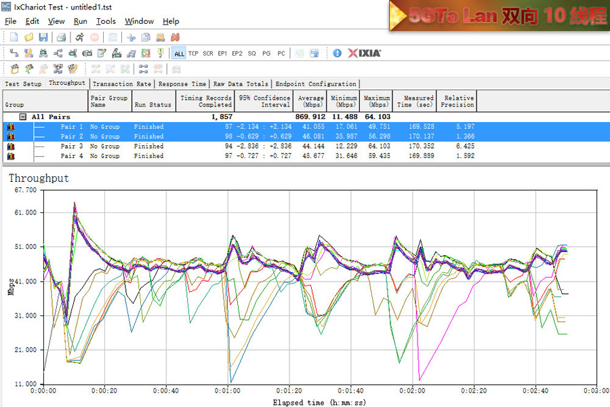Switch to the Response Time tab

tap(182, 84)
